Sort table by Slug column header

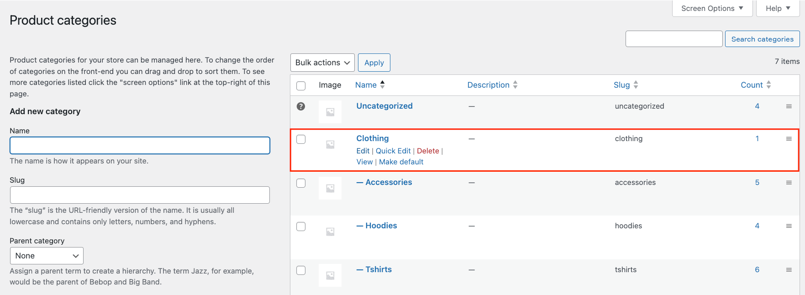621,85
